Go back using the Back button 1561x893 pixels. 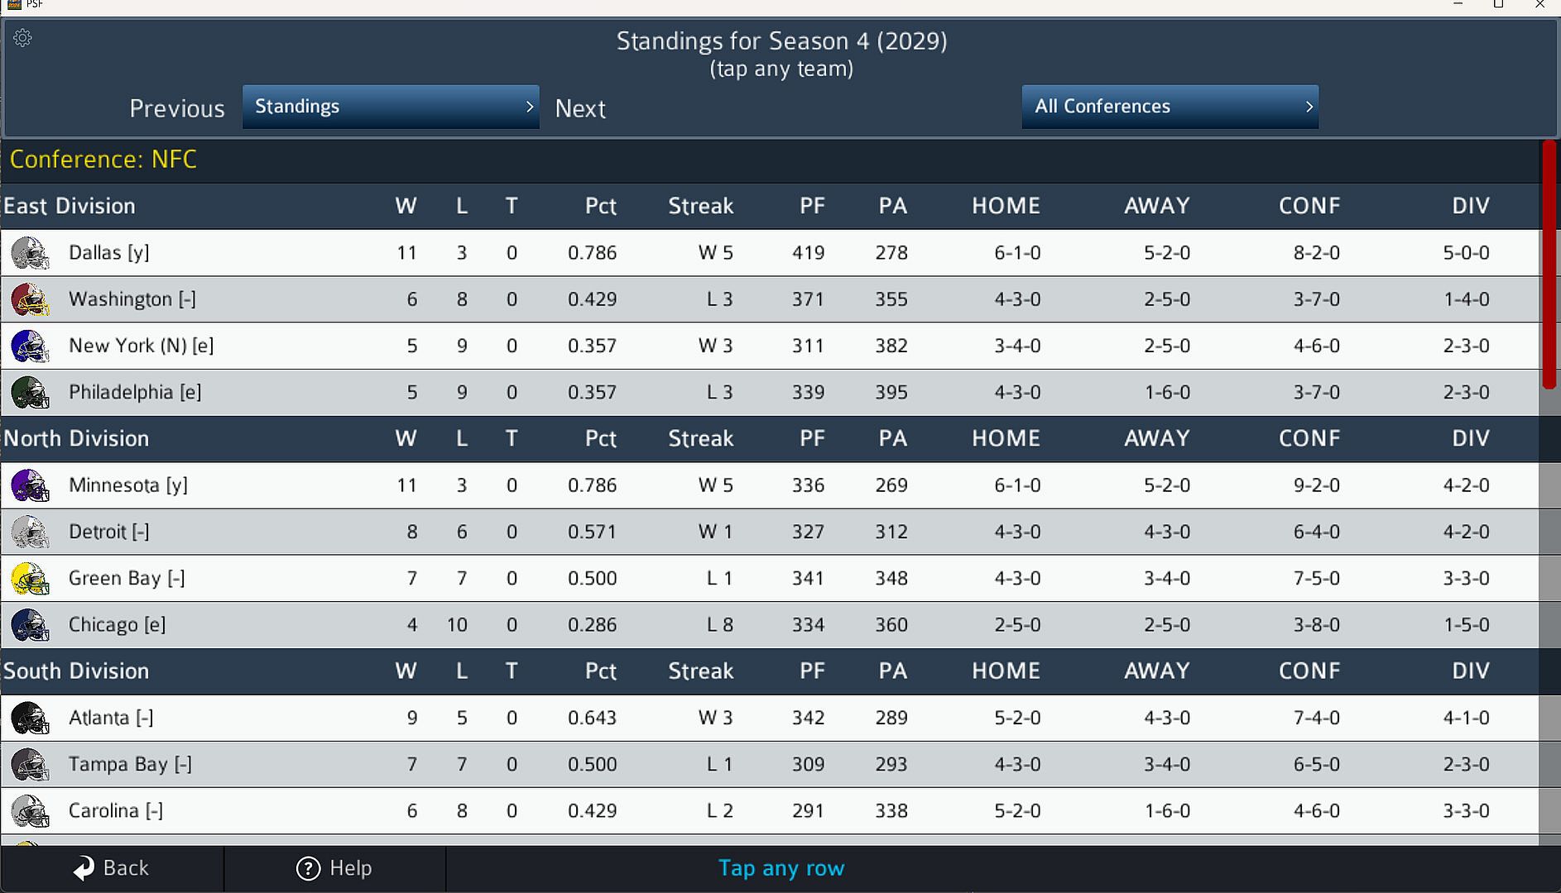pos(112,868)
